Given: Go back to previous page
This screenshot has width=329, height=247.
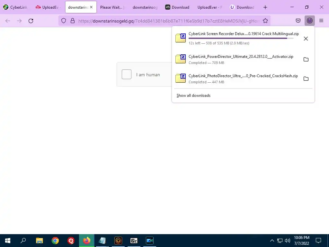Looking at the screenshot, I should pos(8,21).
